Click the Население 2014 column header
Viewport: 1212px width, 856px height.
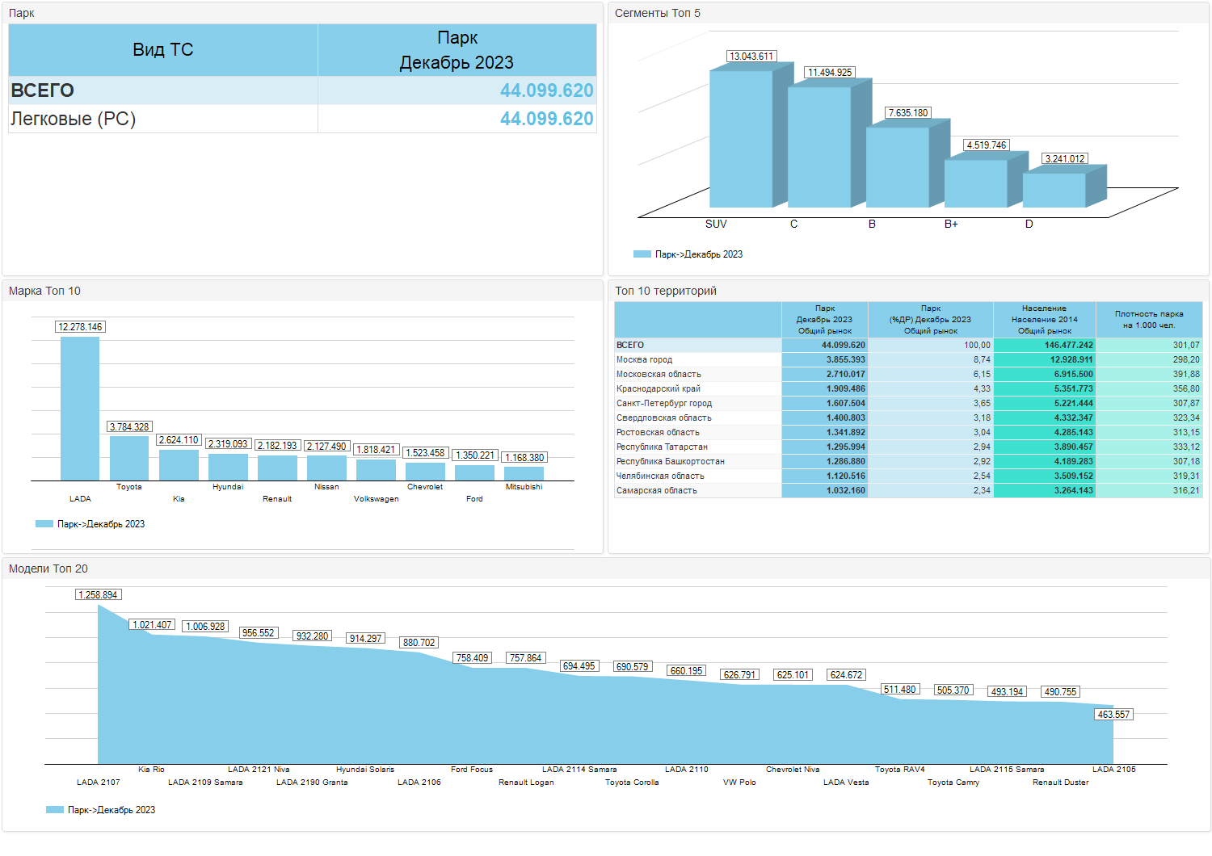[1044, 320]
